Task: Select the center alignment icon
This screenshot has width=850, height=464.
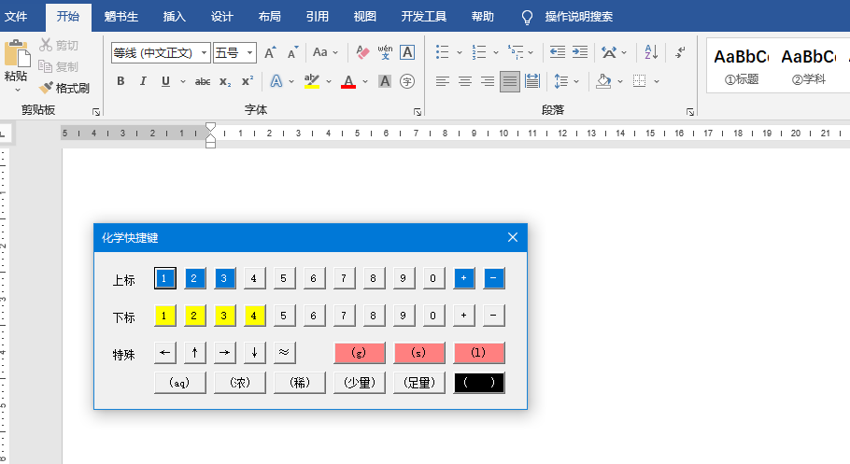Action: click(465, 82)
